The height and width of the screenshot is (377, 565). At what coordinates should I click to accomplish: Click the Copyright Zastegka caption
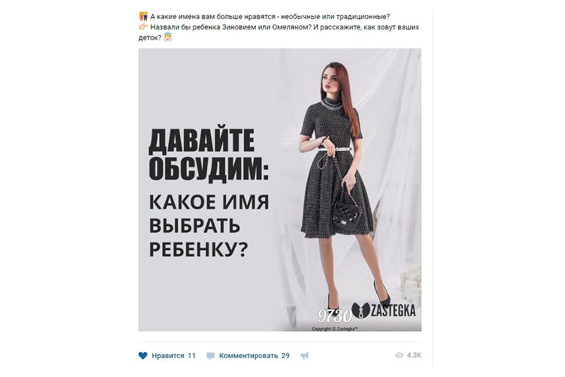[x=335, y=329]
